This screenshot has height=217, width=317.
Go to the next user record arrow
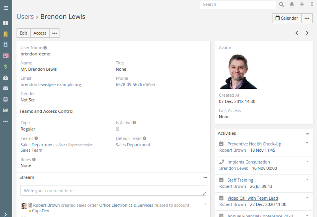(307, 33)
